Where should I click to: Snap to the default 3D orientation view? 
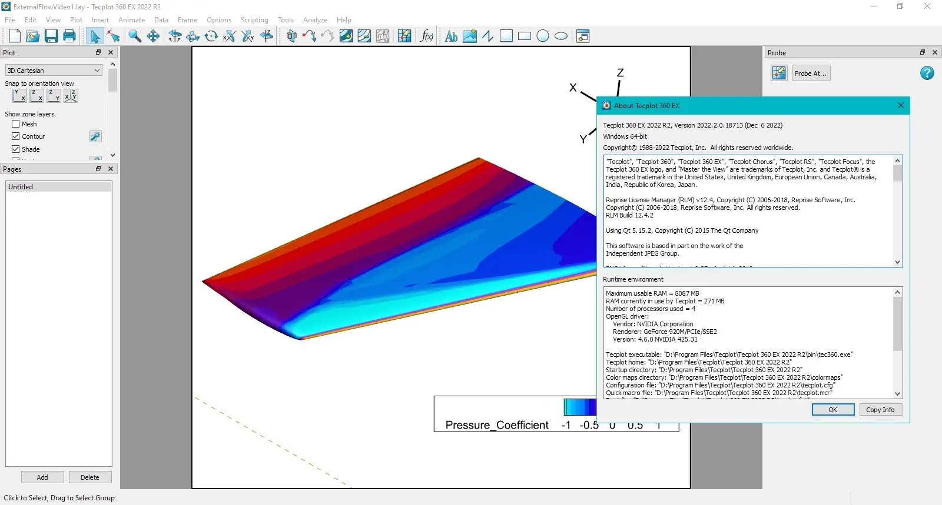(x=71, y=96)
